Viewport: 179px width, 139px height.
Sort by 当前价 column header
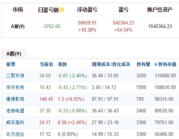(46, 65)
